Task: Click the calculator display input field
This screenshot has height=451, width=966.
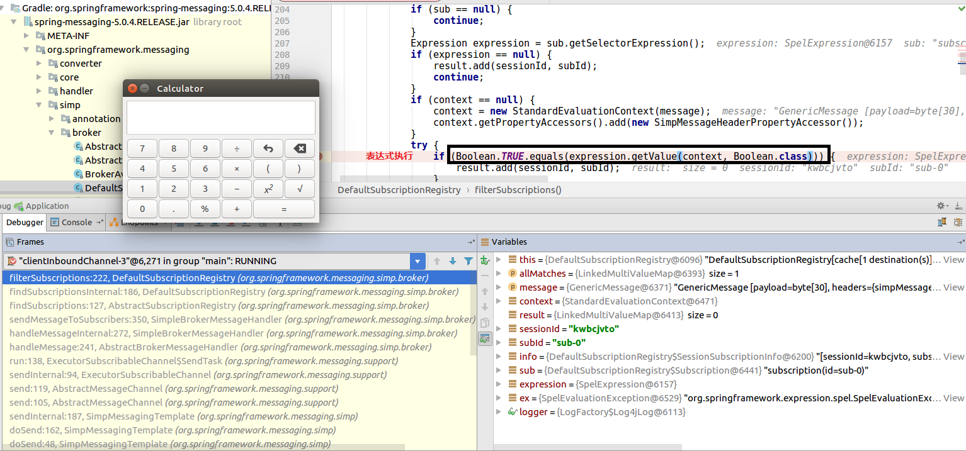Action: (220, 118)
